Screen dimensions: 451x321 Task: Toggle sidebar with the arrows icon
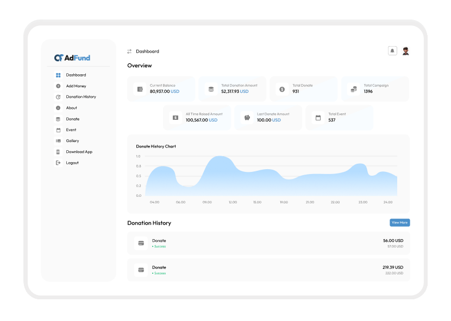coord(129,52)
